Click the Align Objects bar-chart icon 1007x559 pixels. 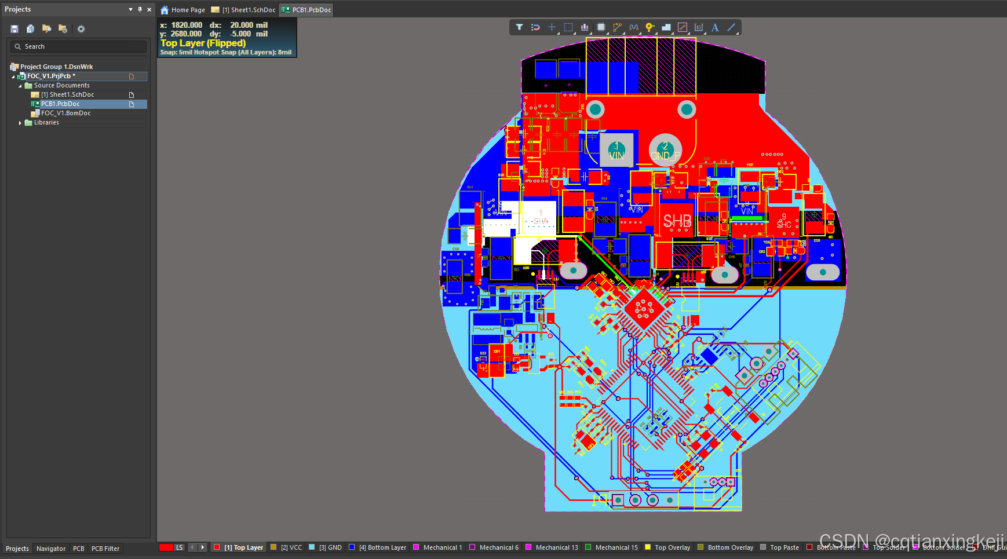(585, 27)
